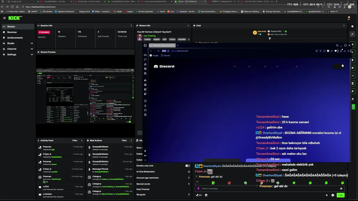Viewport: 358px width, 201px height.
Task: Open the Discord bookmark in Opera
Action: click(x=166, y=56)
